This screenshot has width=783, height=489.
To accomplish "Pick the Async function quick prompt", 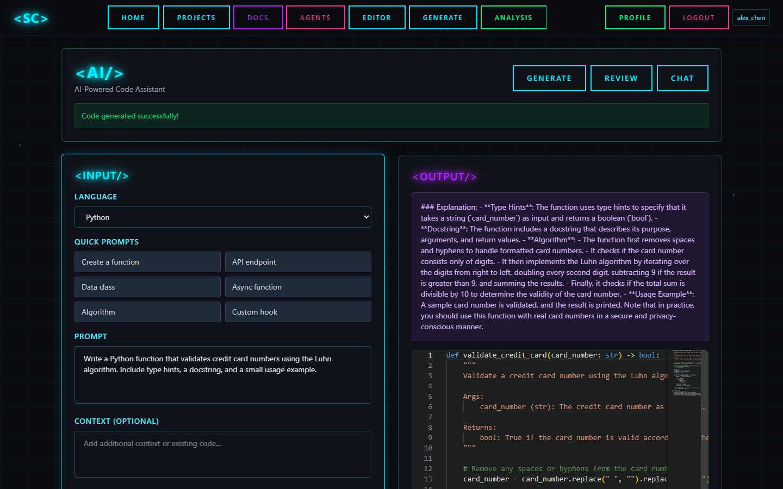I will [298, 287].
